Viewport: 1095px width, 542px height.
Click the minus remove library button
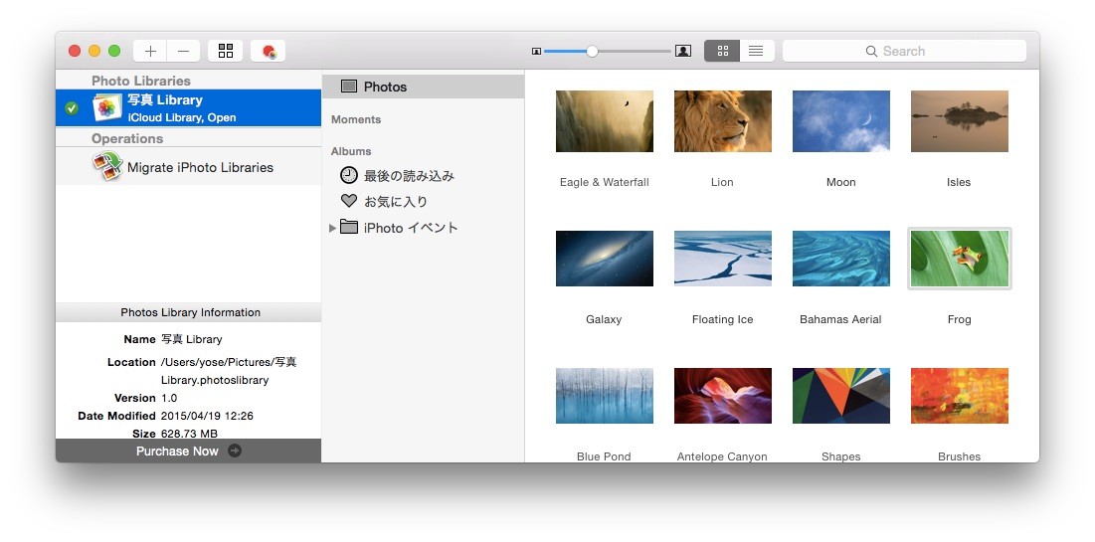pyautogui.click(x=184, y=51)
